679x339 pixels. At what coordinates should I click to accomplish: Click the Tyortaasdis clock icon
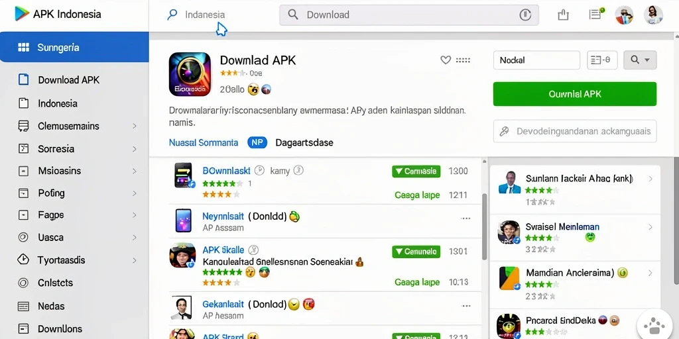click(x=23, y=260)
